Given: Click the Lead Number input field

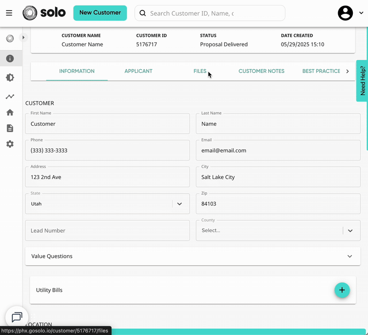Looking at the screenshot, I should 107,230.
